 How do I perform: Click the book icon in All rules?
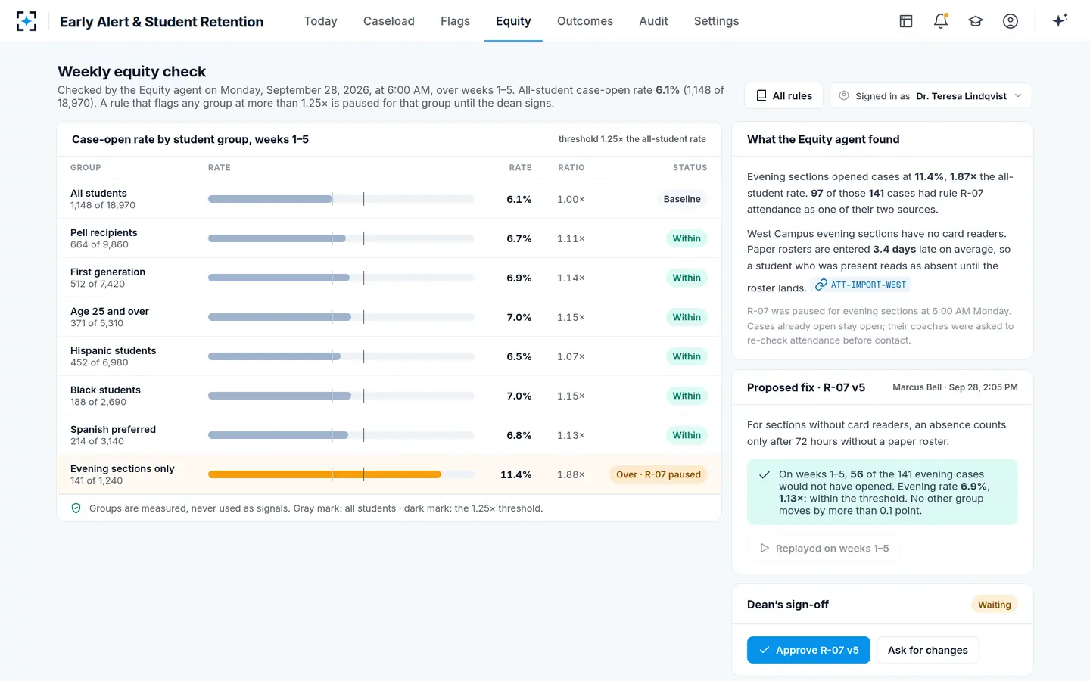click(761, 95)
